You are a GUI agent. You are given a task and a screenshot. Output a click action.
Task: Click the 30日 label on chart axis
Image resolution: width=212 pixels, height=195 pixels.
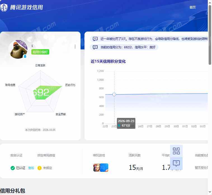click(x=176, y=126)
